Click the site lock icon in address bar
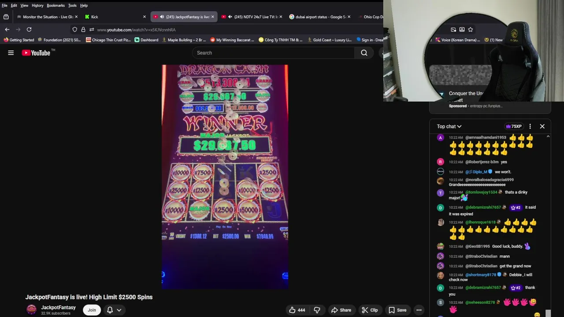The width and height of the screenshot is (564, 317). click(x=83, y=29)
